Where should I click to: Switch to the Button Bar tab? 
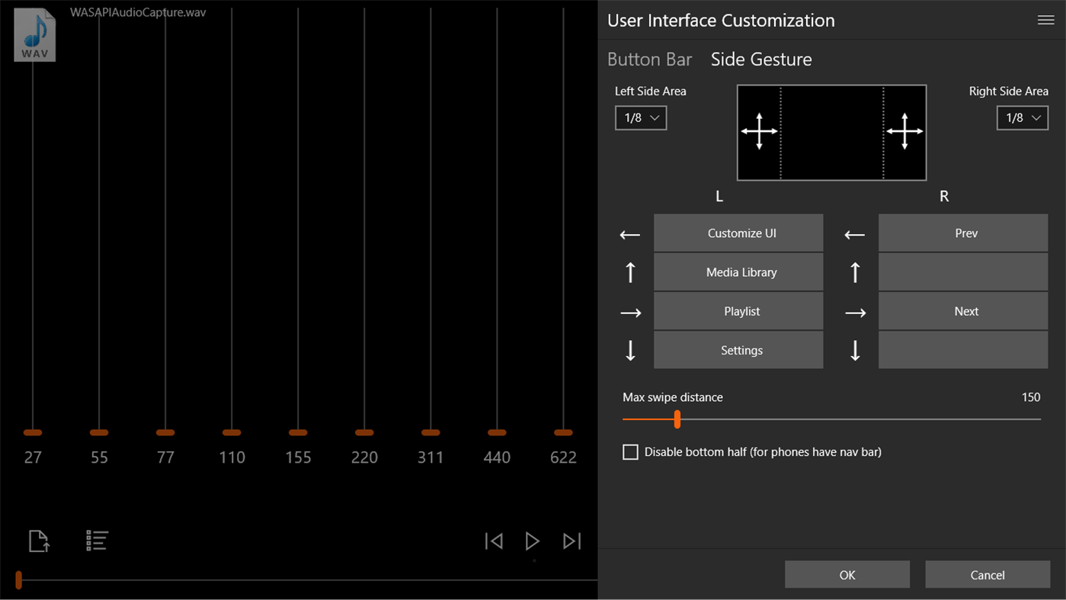point(650,59)
